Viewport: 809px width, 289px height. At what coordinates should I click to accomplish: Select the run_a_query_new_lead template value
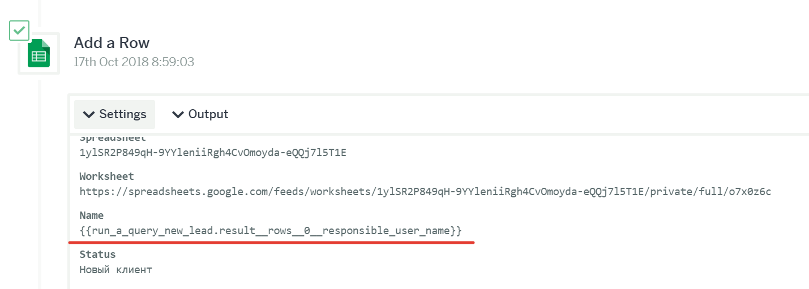pos(271,231)
